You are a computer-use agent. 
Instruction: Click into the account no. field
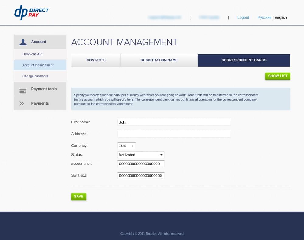tap(141, 164)
